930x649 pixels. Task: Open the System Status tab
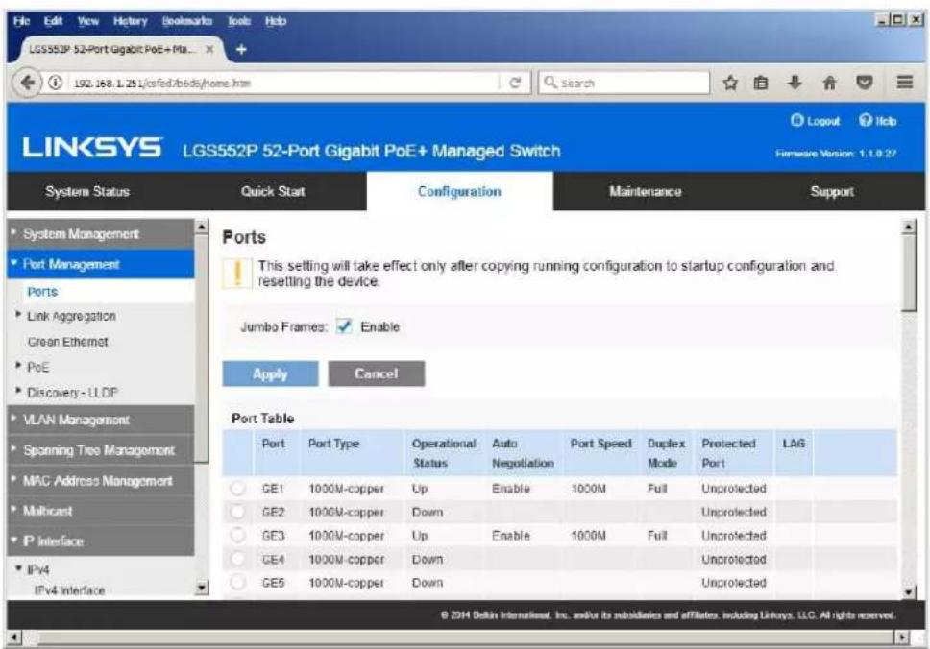87,191
